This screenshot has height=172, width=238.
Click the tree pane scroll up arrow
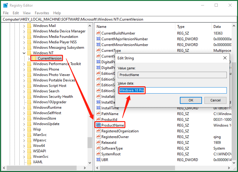[x=90, y=26]
